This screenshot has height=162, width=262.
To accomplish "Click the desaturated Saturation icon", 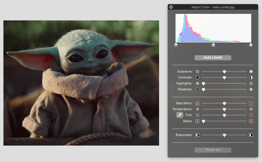I will coord(198,104).
